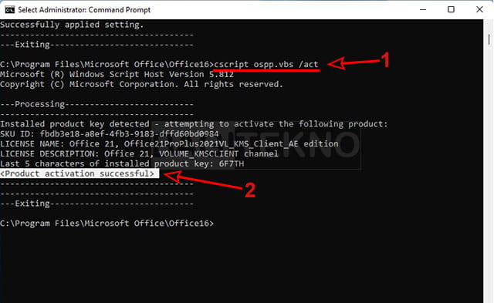
Task: Click the highlighted 'Product activation successful' line
Action: click(77, 173)
